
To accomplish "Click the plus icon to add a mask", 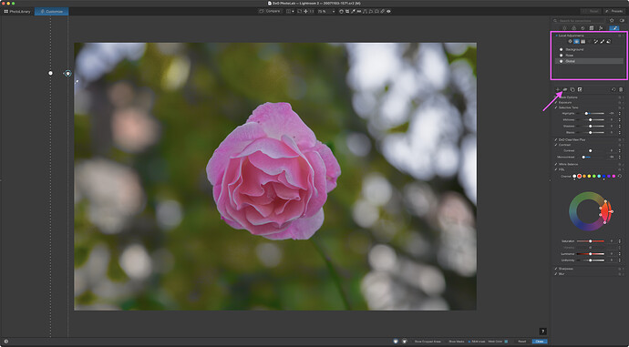I will (558, 90).
